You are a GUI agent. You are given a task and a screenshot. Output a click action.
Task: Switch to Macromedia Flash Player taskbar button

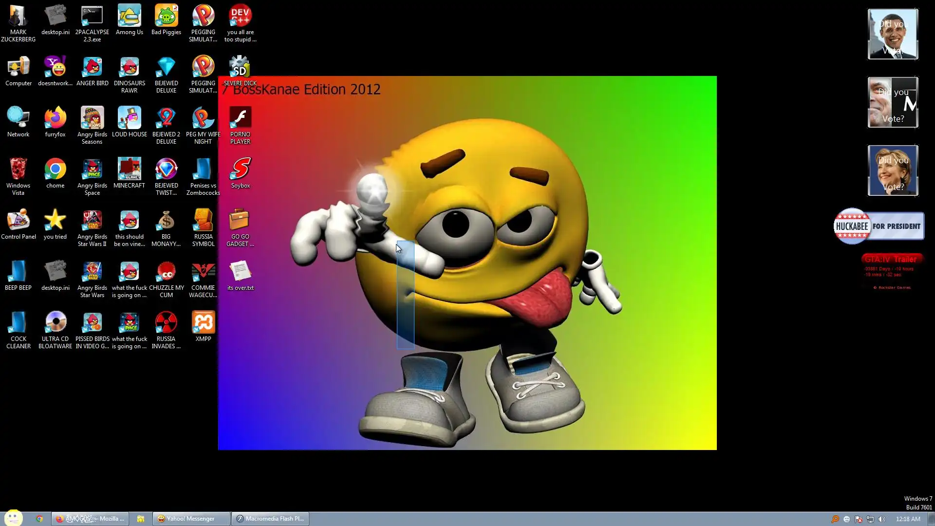tap(270, 519)
